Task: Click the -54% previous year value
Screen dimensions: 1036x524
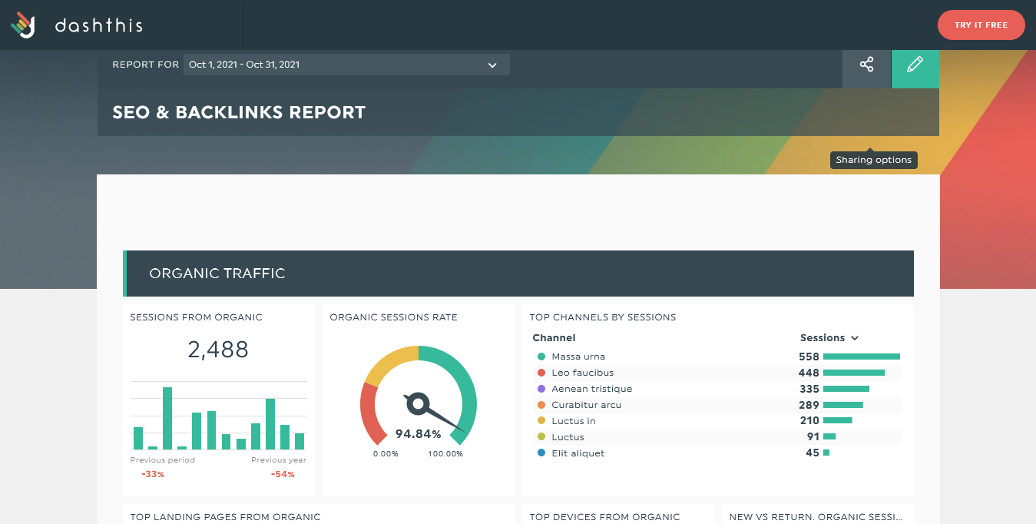Action: click(283, 474)
